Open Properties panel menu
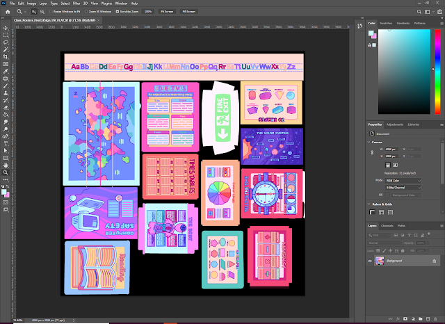The width and height of the screenshot is (445, 324). point(442,124)
